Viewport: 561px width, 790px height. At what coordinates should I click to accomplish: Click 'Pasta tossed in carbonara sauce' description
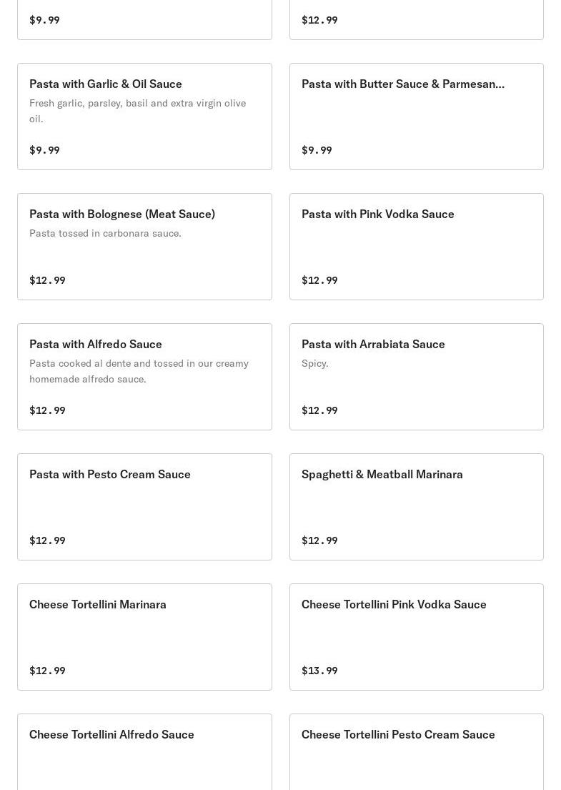[x=105, y=233]
